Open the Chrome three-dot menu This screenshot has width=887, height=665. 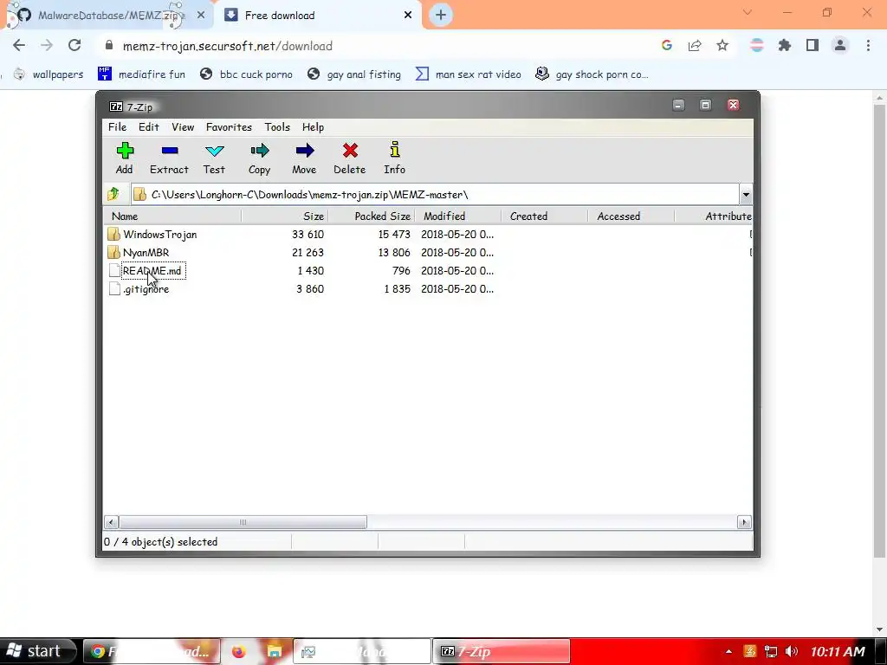click(x=868, y=46)
